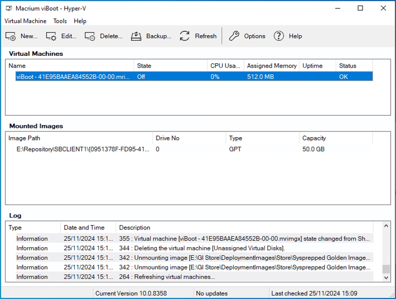The height and width of the screenshot is (299, 396).
Task: Click the Image Path column header
Action: pyautogui.click(x=79, y=138)
